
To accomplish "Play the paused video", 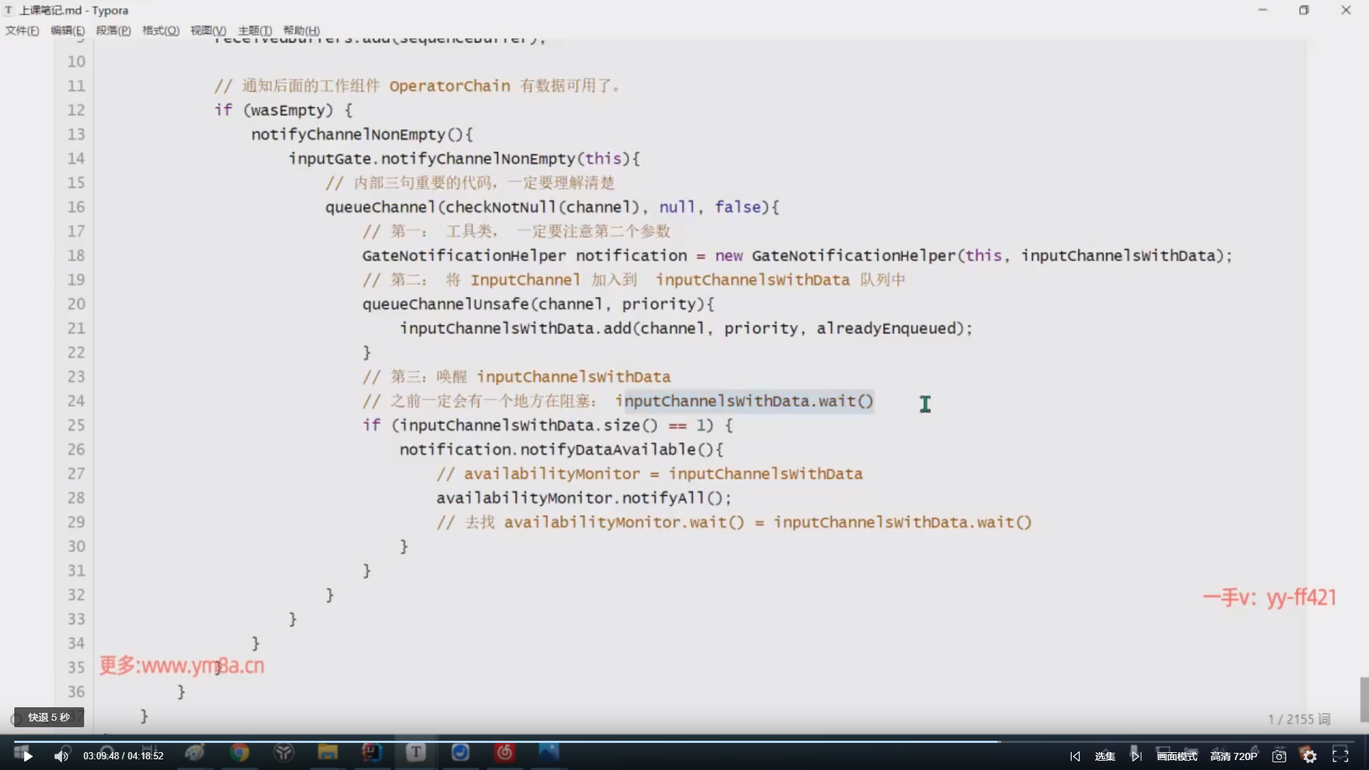I will coord(27,756).
